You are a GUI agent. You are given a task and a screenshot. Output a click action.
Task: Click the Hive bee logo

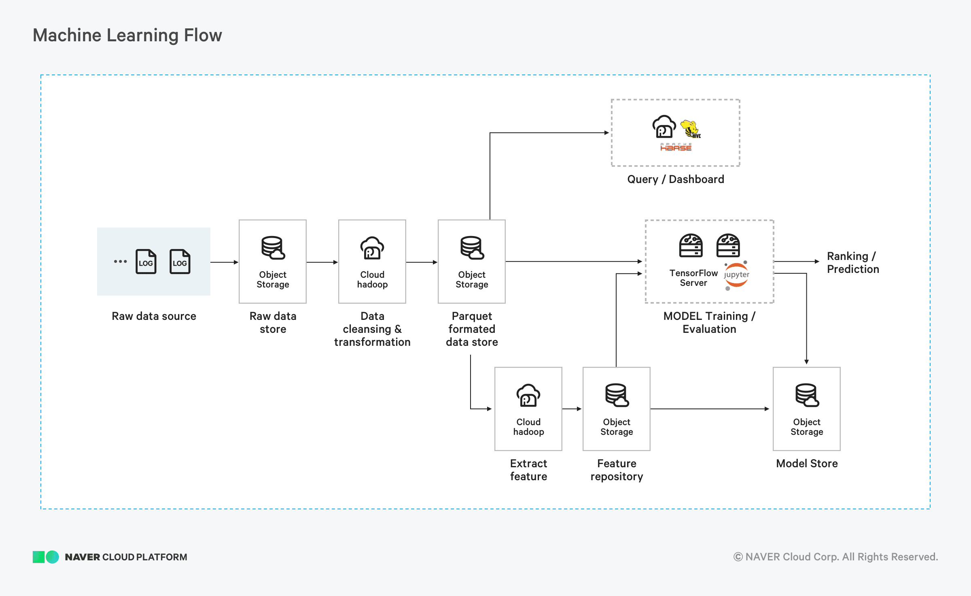tap(691, 129)
